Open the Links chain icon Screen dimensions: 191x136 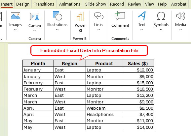coord(99,16)
